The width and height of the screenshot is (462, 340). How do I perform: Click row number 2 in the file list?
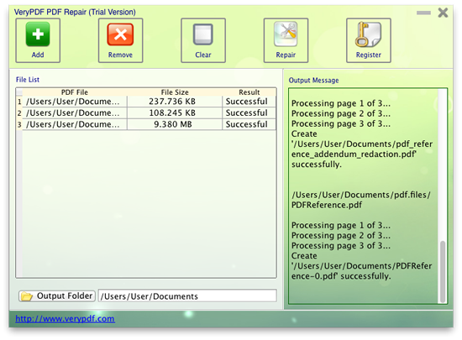[19, 113]
